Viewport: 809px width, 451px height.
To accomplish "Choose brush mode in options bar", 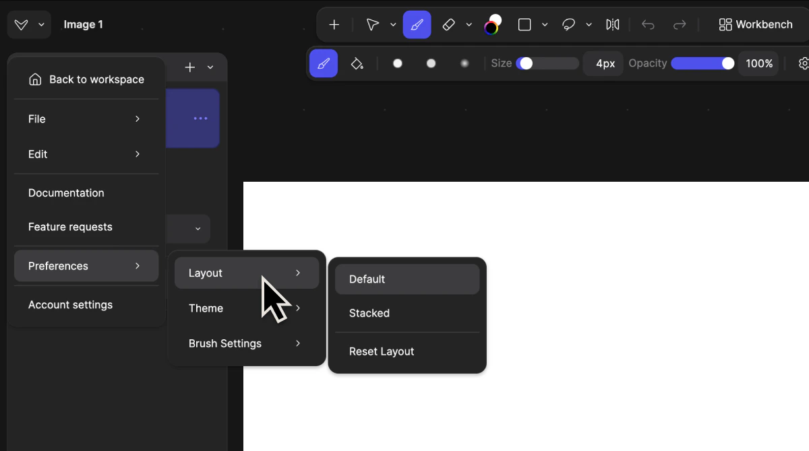I will 324,63.
